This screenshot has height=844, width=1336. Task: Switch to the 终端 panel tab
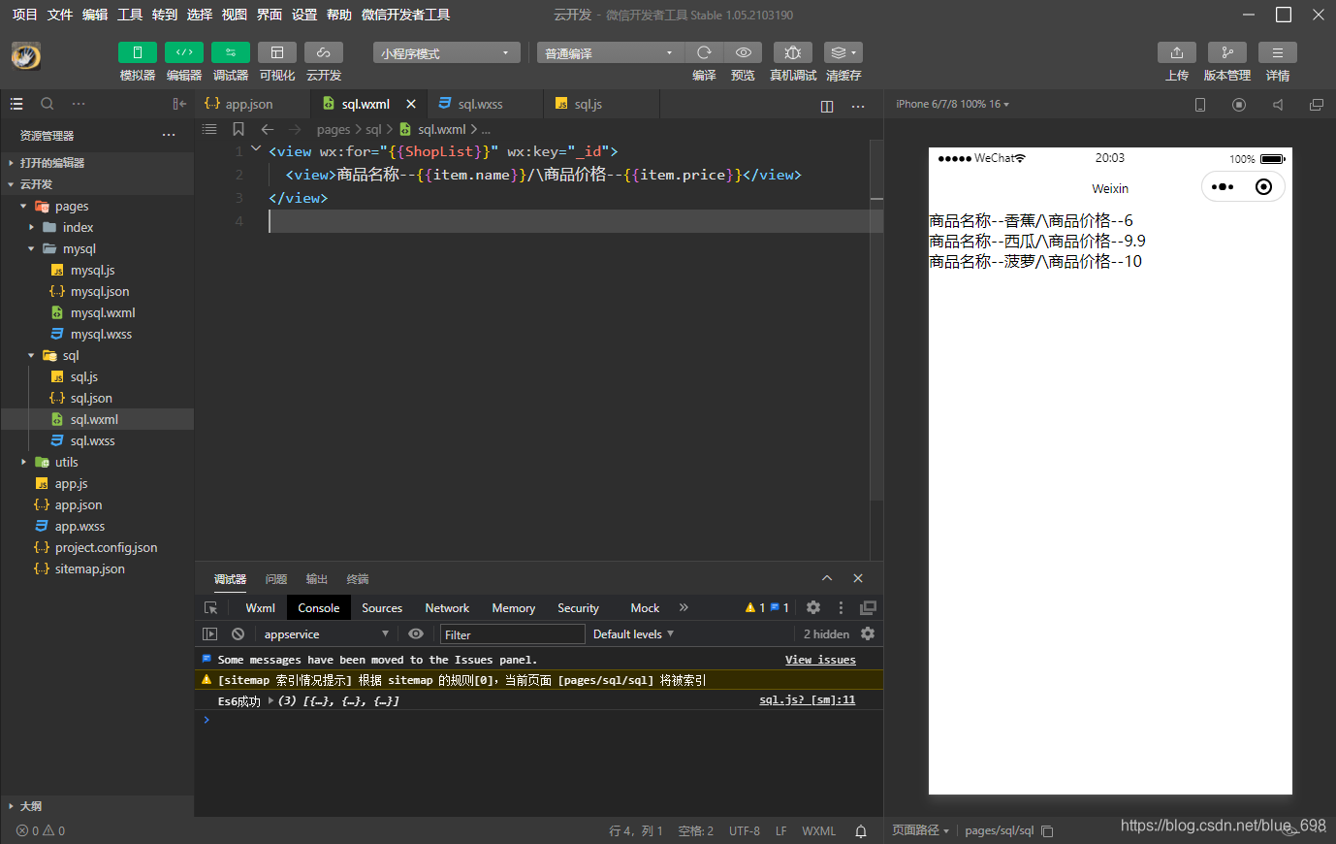358,579
